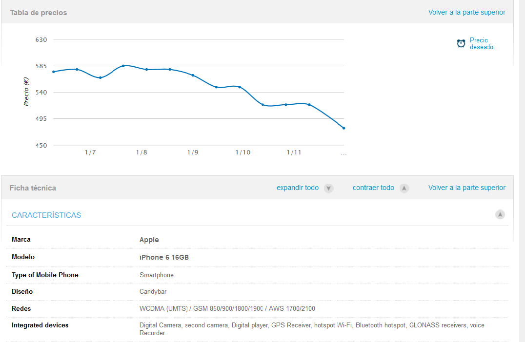Click the alarm clock icon for Precio deseado
The image size is (525, 342).
461,44
